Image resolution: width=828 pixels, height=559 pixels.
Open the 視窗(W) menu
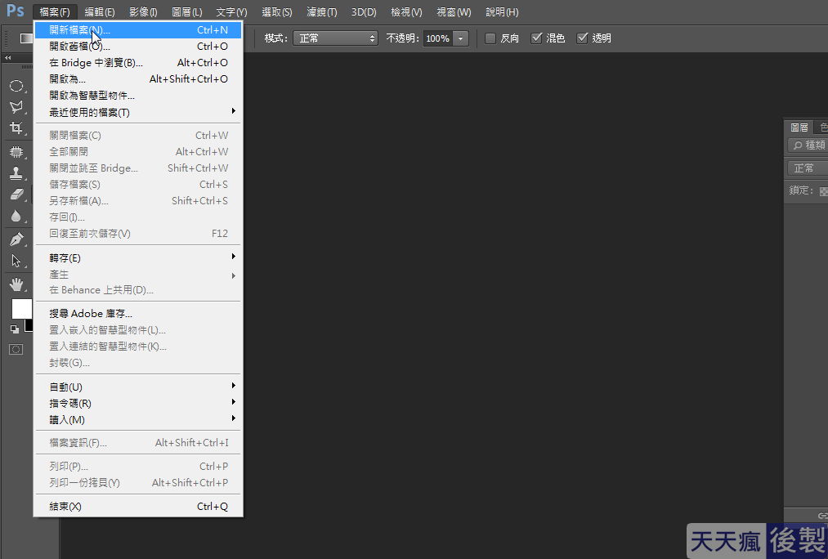454,11
